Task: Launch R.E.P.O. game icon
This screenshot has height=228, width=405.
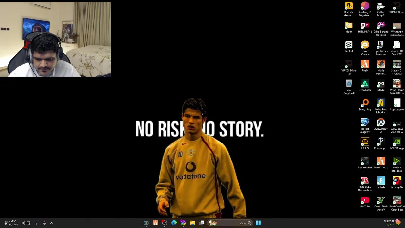Action: [365, 143]
